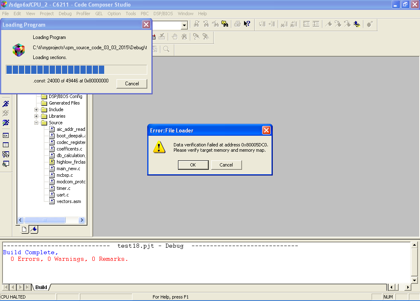Click the Find binoculars toolbar icon
This screenshot has height=301, width=420.
click(x=196, y=24)
